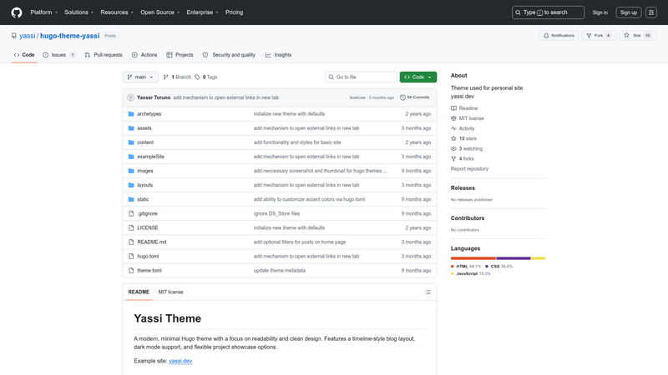Select the README tab
This screenshot has width=668, height=375.
point(139,292)
